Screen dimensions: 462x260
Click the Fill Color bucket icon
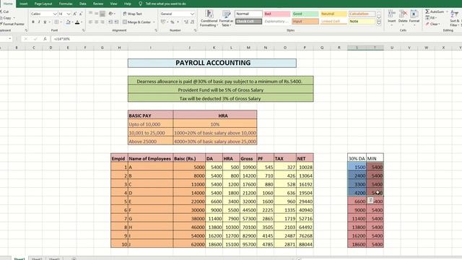click(x=69, y=22)
